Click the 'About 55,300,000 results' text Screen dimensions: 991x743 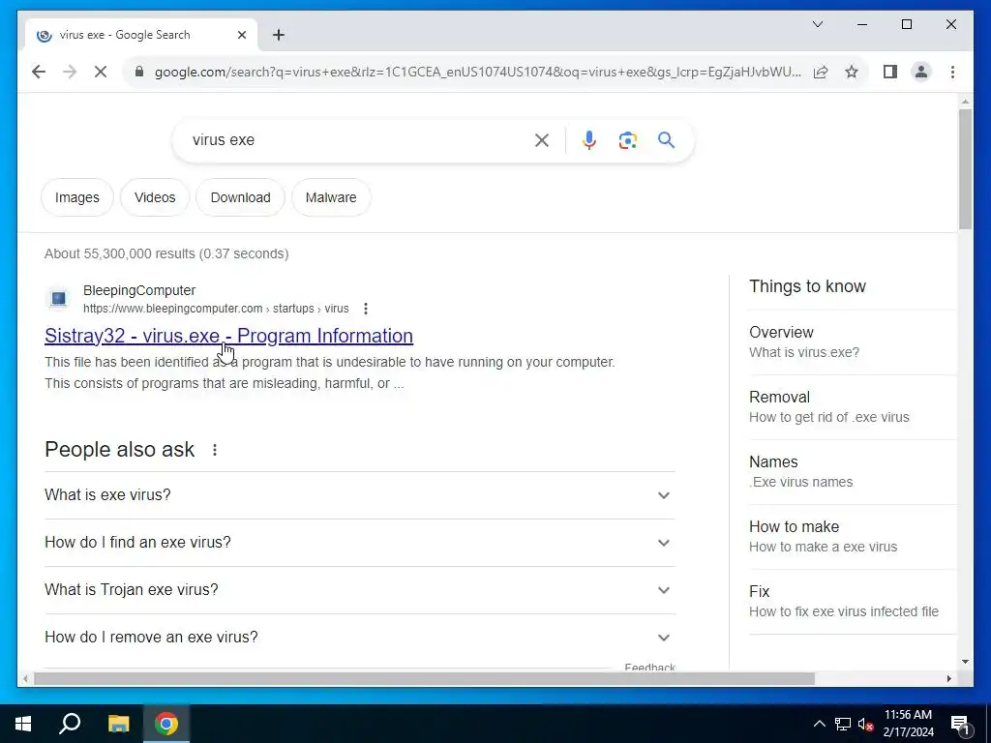(166, 253)
